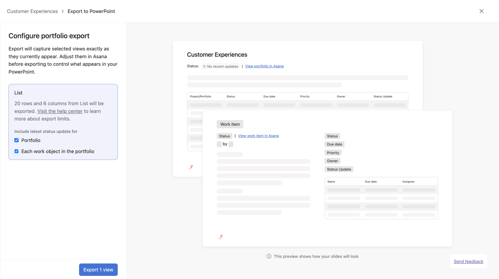Viewport: 499px width, 279px height.
Task: Open the Customer Experiences breadcrumb
Action: click(x=32, y=11)
